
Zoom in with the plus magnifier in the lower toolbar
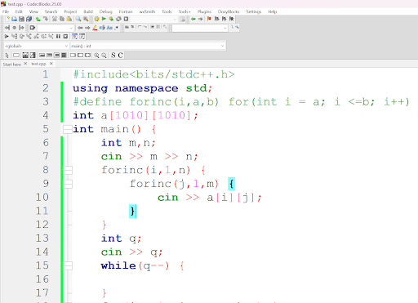[96, 56]
